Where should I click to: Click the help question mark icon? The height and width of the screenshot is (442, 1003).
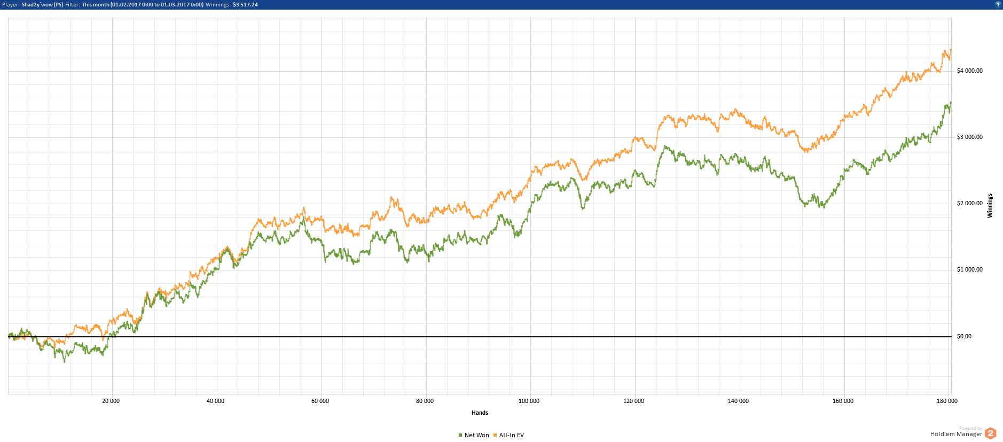click(x=997, y=4)
